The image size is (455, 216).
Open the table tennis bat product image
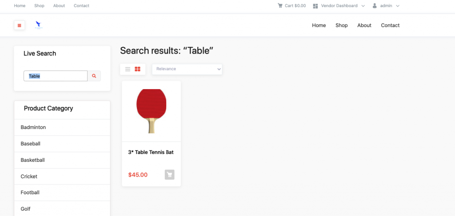151,111
